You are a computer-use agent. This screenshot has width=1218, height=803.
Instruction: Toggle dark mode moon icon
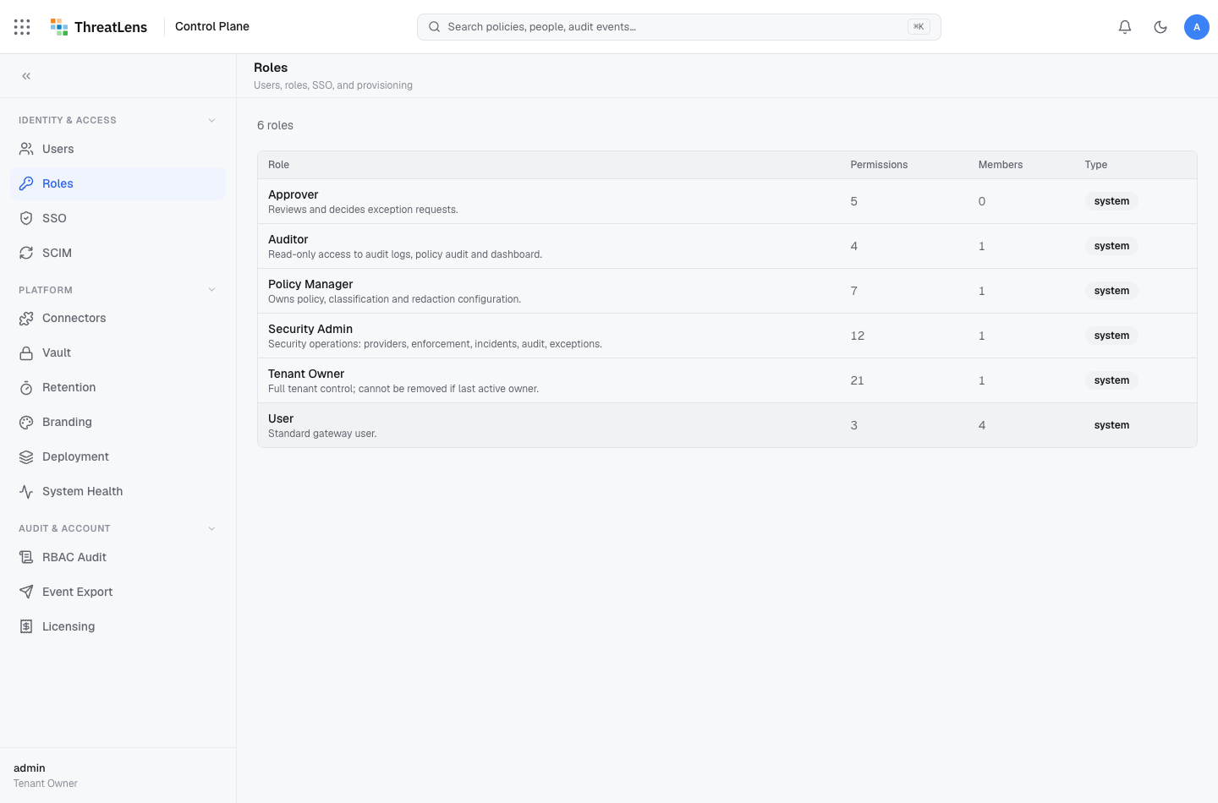[x=1160, y=27]
